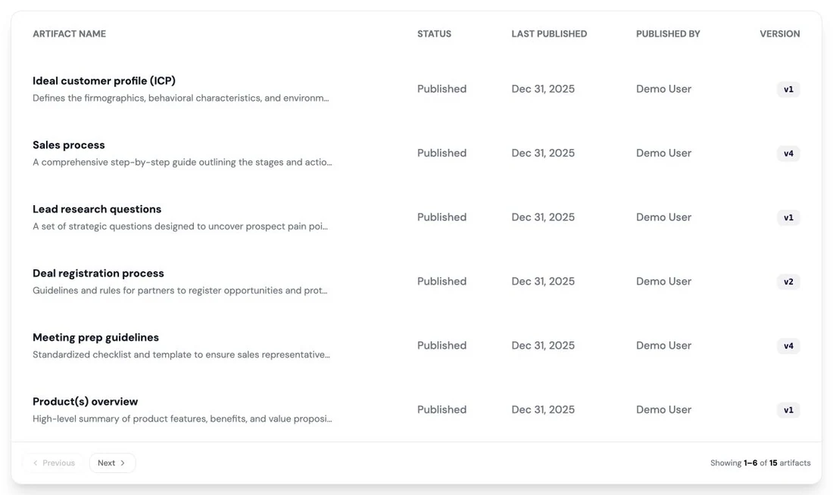833x495 pixels.
Task: Click v1 badge in Lead research questions row
Action: (x=788, y=217)
